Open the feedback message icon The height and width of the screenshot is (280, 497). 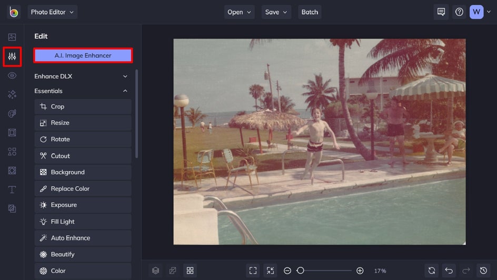441,12
